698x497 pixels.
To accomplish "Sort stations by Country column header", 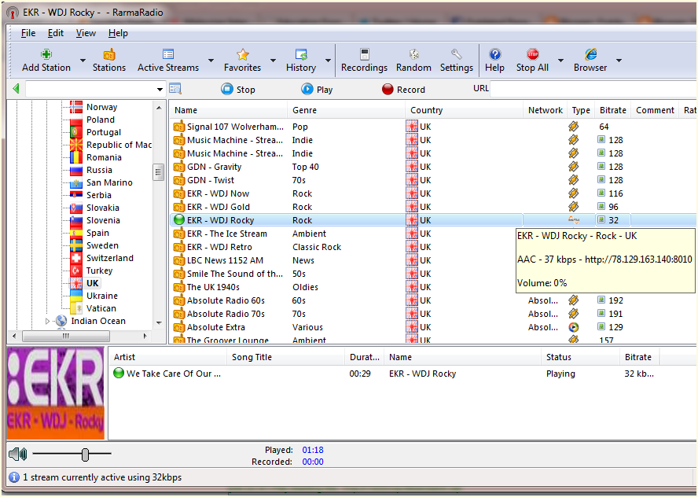I will tap(465, 110).
